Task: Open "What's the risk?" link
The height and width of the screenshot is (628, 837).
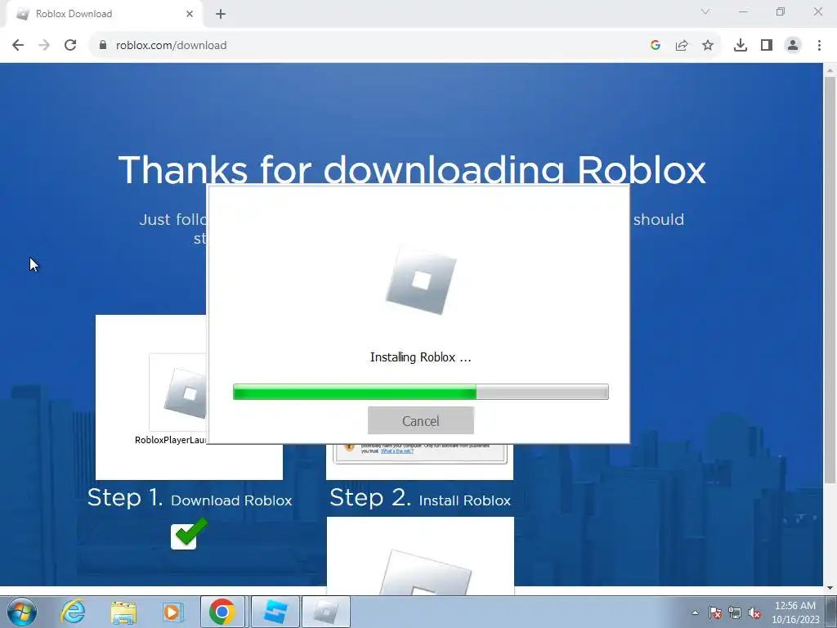Action: coord(397,451)
